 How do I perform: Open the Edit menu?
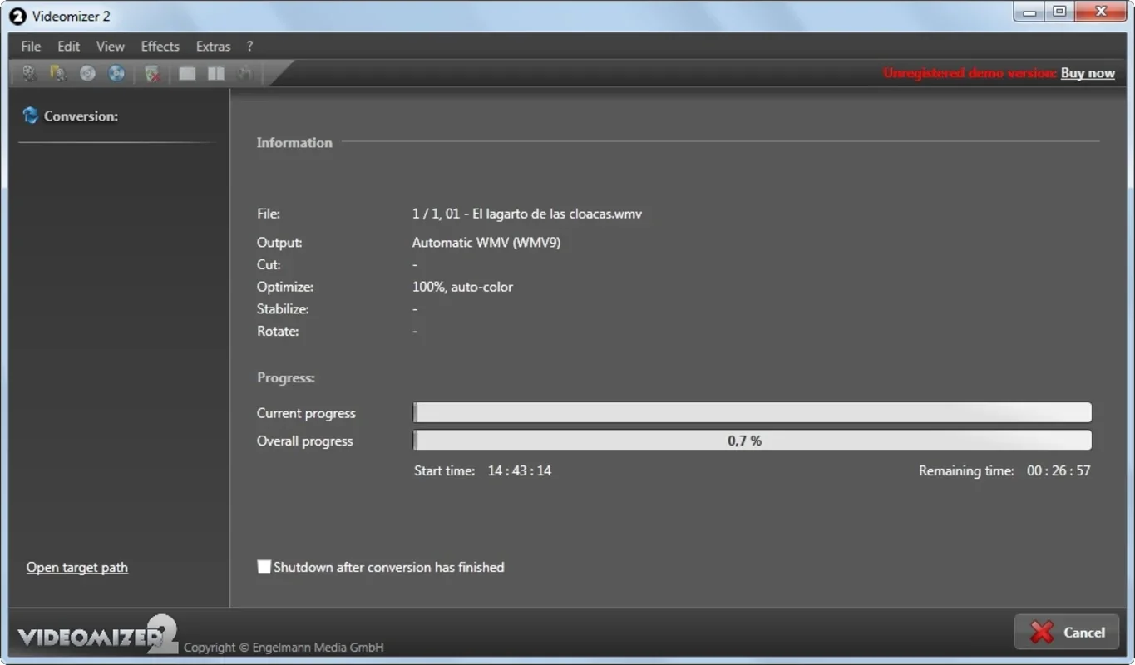click(x=69, y=47)
